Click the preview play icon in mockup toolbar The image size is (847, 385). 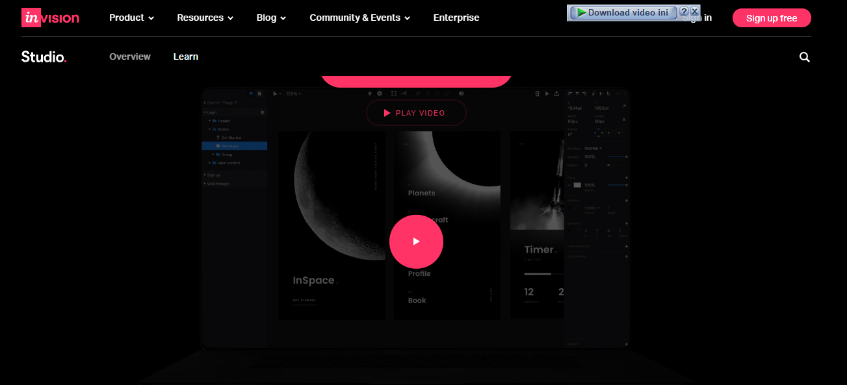click(547, 94)
